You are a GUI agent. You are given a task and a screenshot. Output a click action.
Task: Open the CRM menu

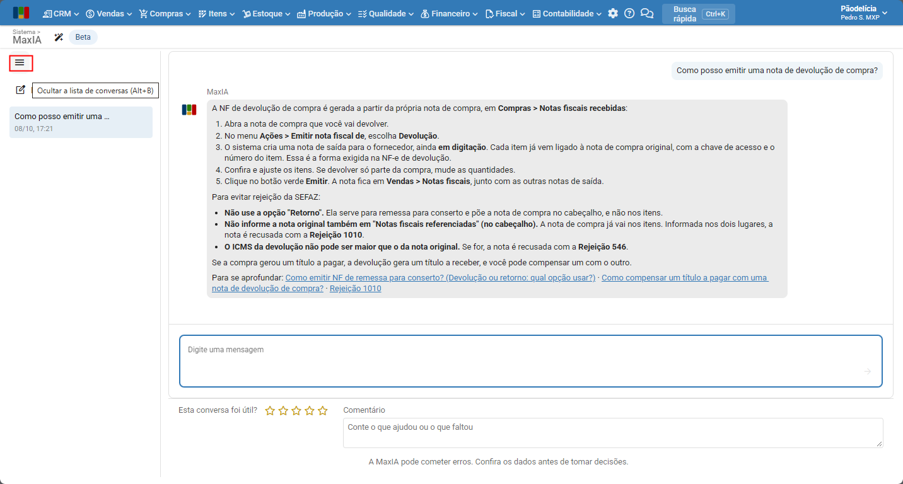[61, 13]
